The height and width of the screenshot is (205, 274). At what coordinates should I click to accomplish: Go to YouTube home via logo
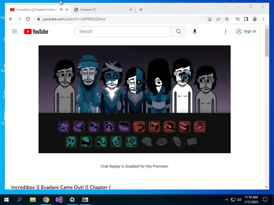pyautogui.click(x=36, y=31)
